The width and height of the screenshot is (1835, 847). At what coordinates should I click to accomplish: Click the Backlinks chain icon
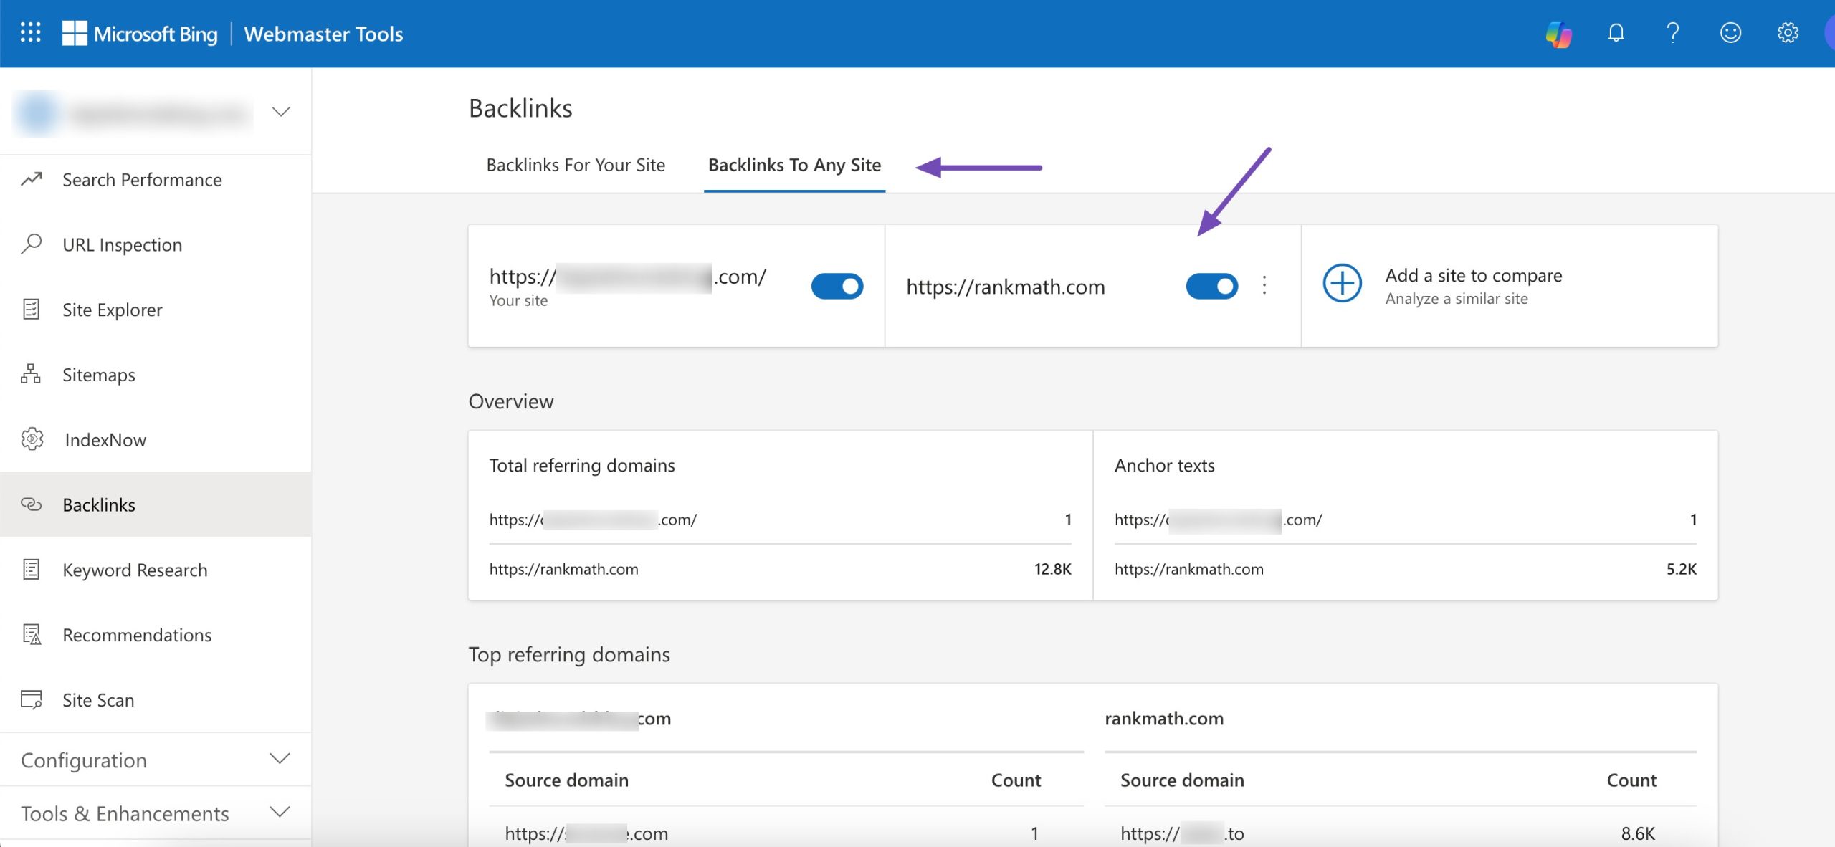click(x=32, y=504)
